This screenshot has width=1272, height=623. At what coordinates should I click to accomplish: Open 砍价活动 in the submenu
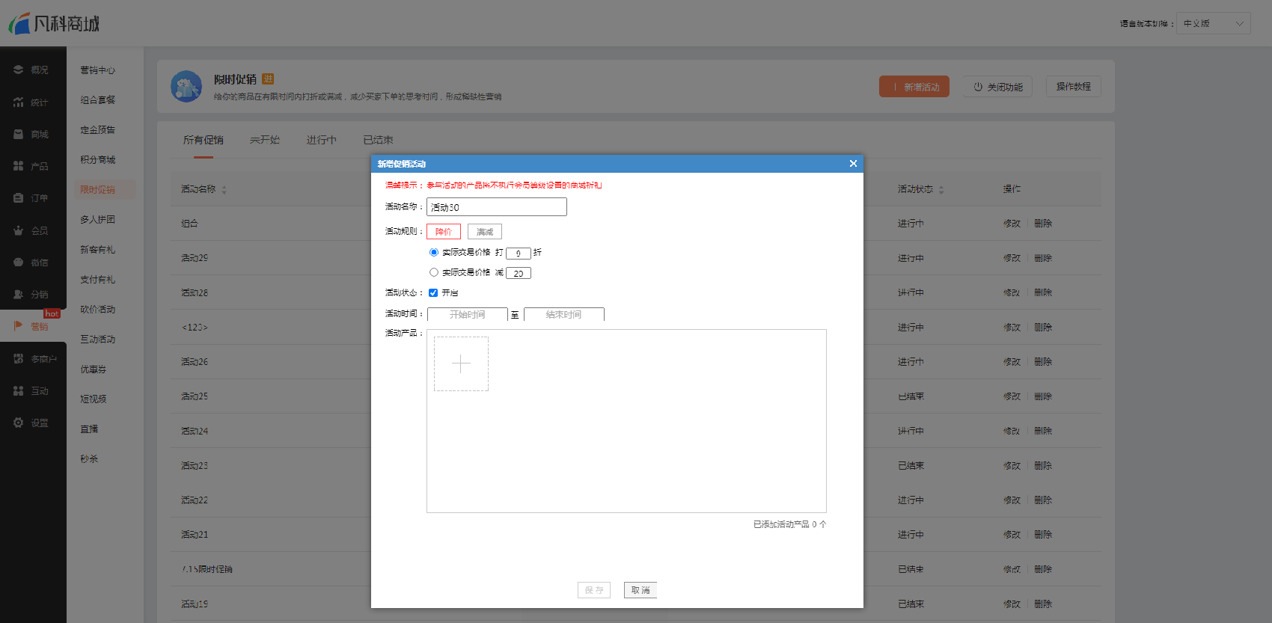(x=98, y=309)
